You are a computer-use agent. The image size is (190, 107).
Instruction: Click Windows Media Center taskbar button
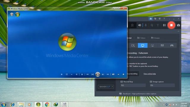[38, 105]
